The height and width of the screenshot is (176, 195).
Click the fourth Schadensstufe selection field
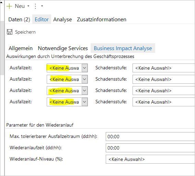pos(164,102)
